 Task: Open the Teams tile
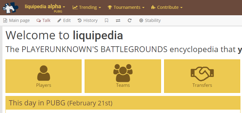(x=123, y=76)
